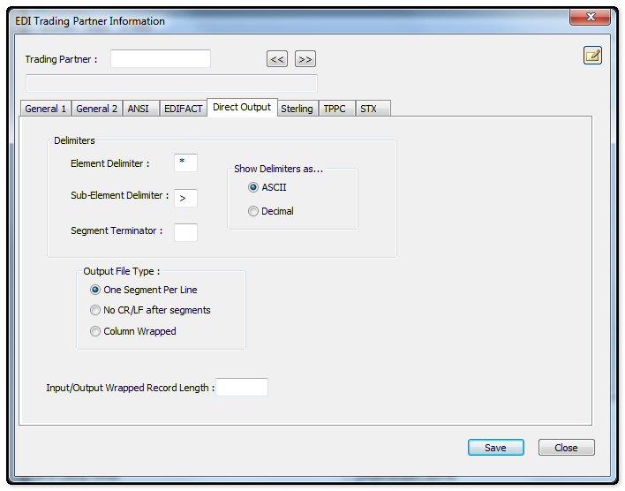The image size is (625, 491).
Task: Select Column Wrapped output file type
Action: [95, 331]
